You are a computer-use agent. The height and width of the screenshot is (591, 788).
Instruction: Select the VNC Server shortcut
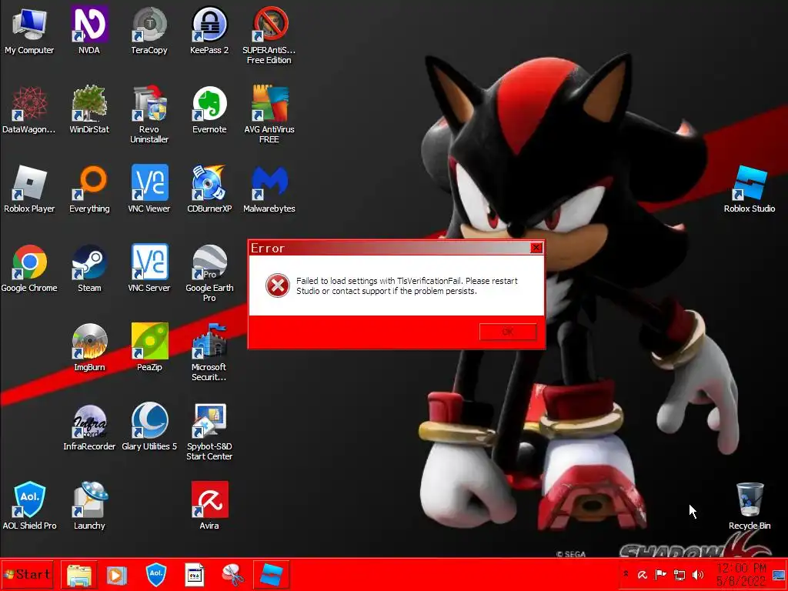(x=149, y=269)
